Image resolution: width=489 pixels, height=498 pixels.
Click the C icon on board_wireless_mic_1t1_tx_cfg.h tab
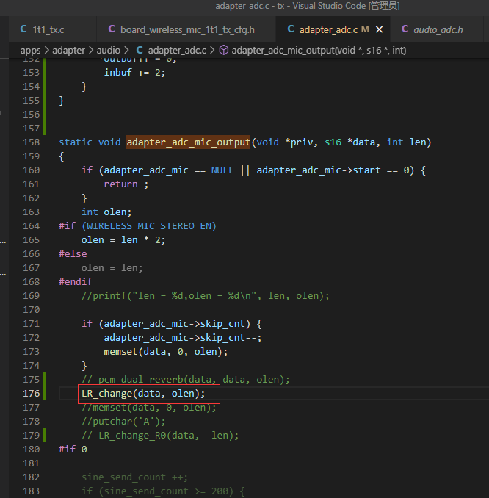pyautogui.click(x=112, y=29)
